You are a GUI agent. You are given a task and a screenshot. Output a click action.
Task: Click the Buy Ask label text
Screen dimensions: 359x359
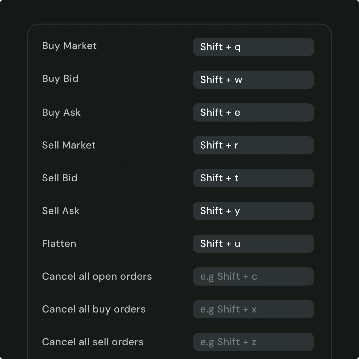pyautogui.click(x=61, y=112)
